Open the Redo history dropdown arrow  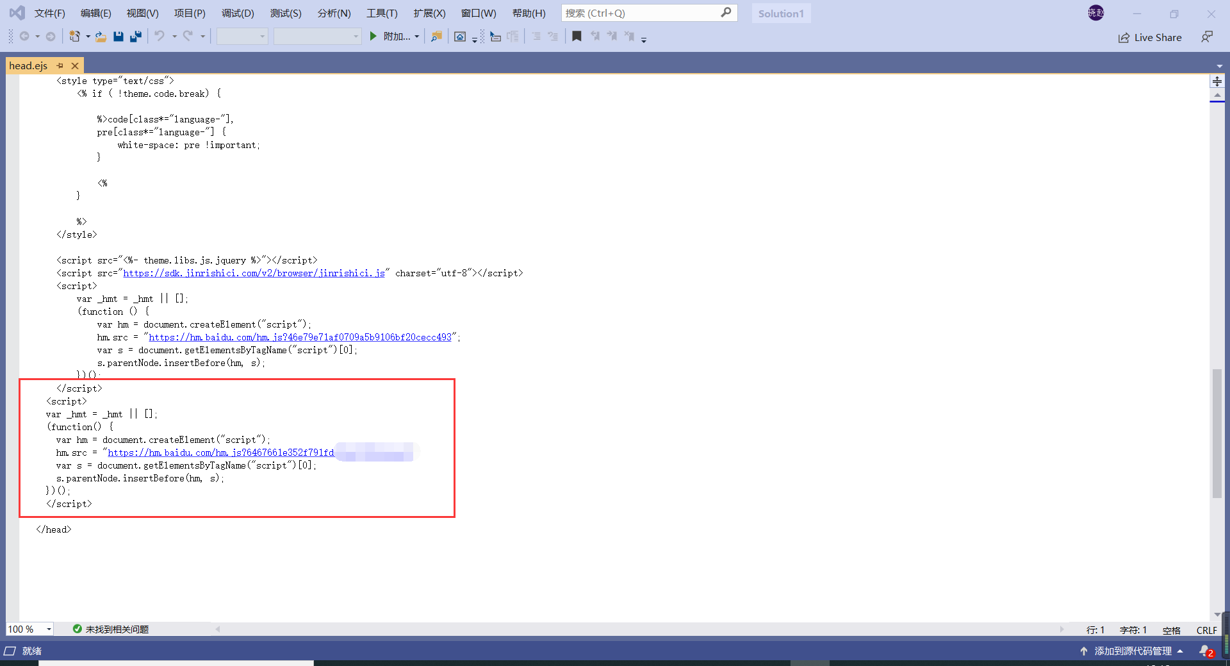202,37
